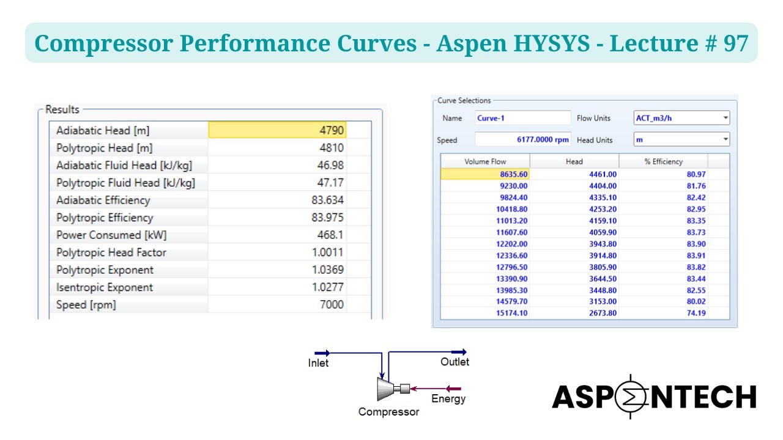Select volume flow cell 15174.10
This screenshot has width=783, height=440.
pos(485,313)
